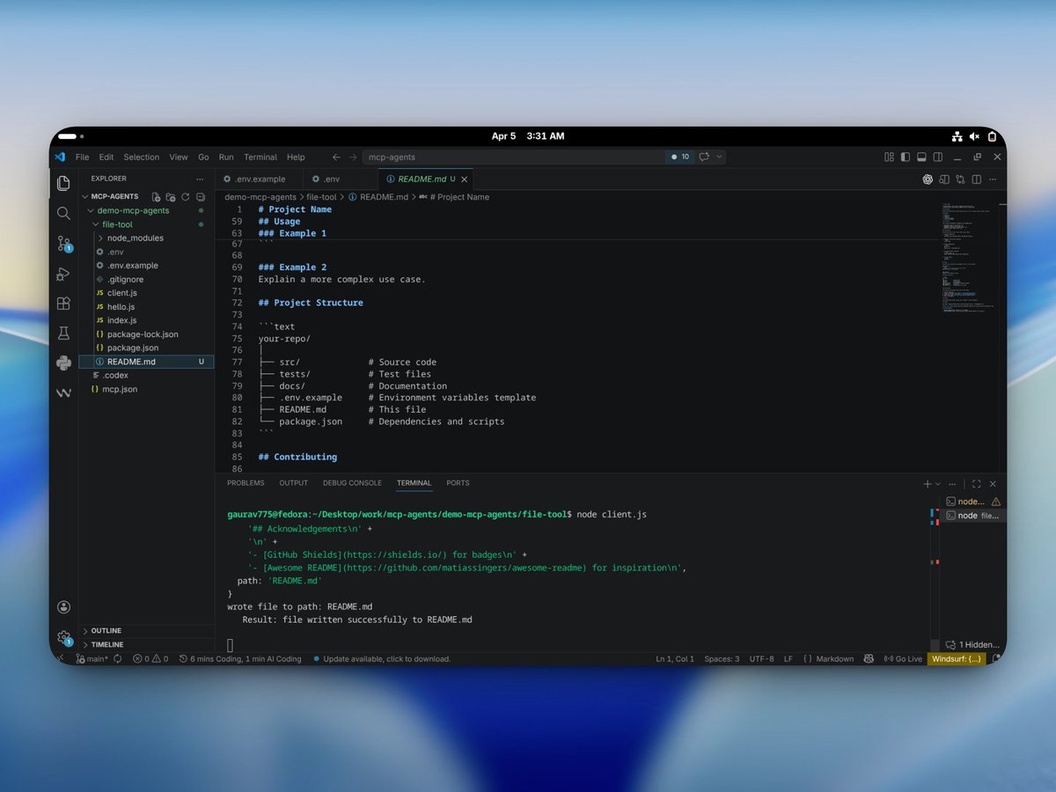1056x792 pixels.
Task: Click the volume muted icon in top bar
Action: click(974, 136)
